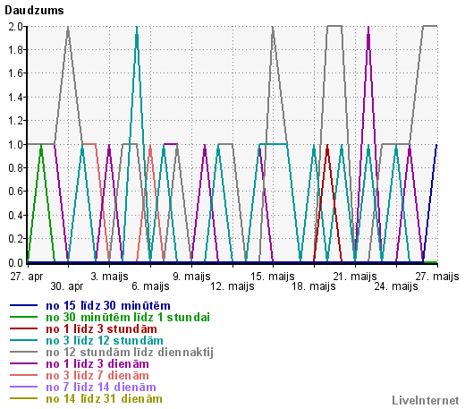Click the gray legend line swatch
The width and height of the screenshot is (465, 409).
coord(23,352)
